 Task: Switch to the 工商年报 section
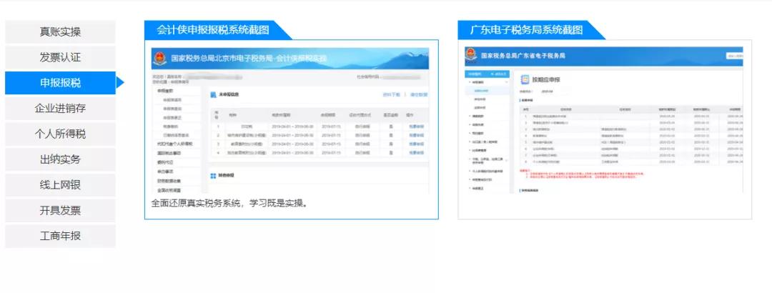point(60,237)
